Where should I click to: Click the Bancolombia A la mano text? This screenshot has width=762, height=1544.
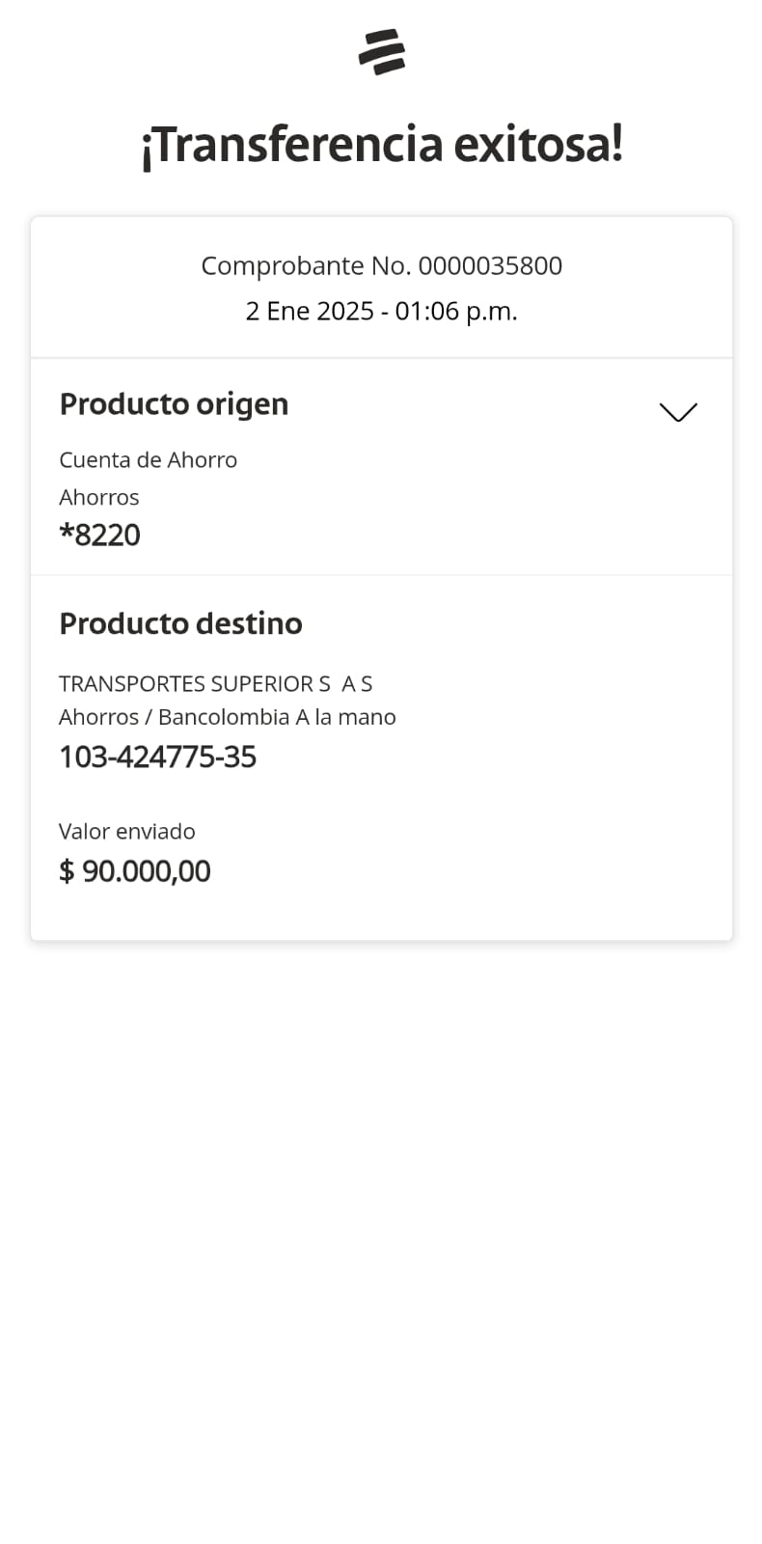277,718
